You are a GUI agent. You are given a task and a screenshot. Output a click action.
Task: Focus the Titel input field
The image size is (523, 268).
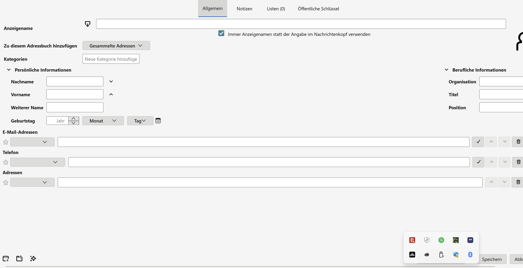(501, 94)
